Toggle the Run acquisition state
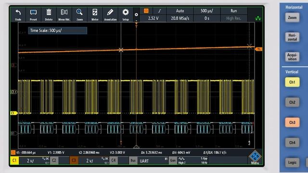The width and height of the screenshot is (308, 173). [x=234, y=11]
